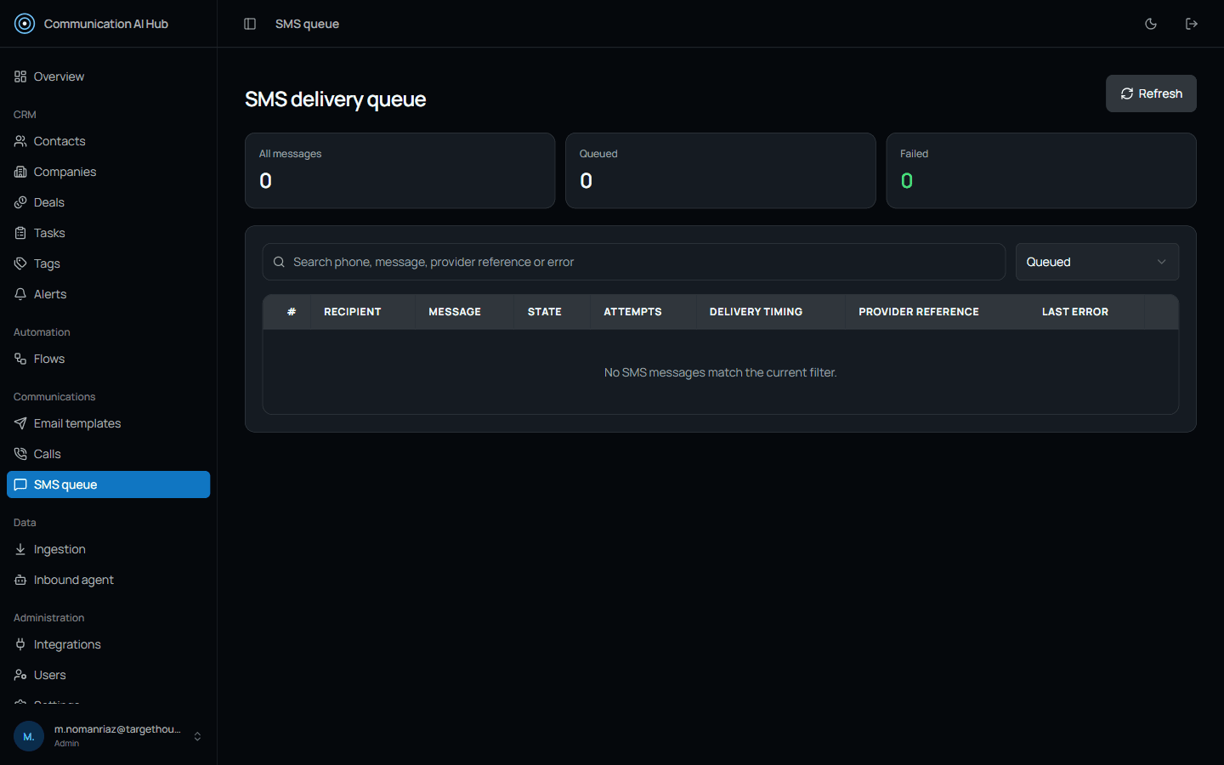
Task: Click the Integrations plug icon
Action: click(20, 644)
